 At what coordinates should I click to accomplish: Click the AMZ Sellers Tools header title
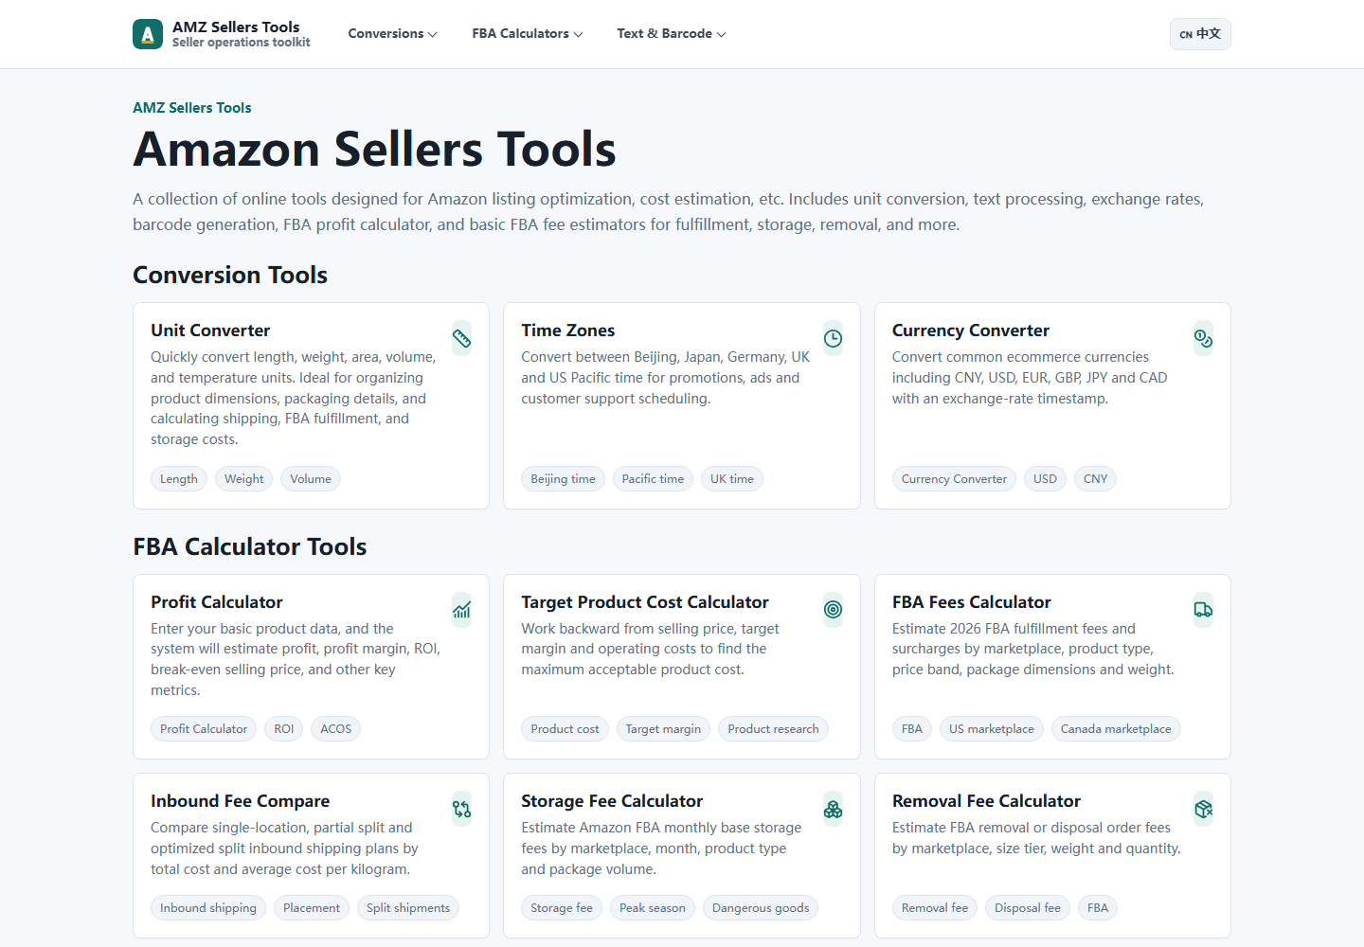(x=236, y=27)
